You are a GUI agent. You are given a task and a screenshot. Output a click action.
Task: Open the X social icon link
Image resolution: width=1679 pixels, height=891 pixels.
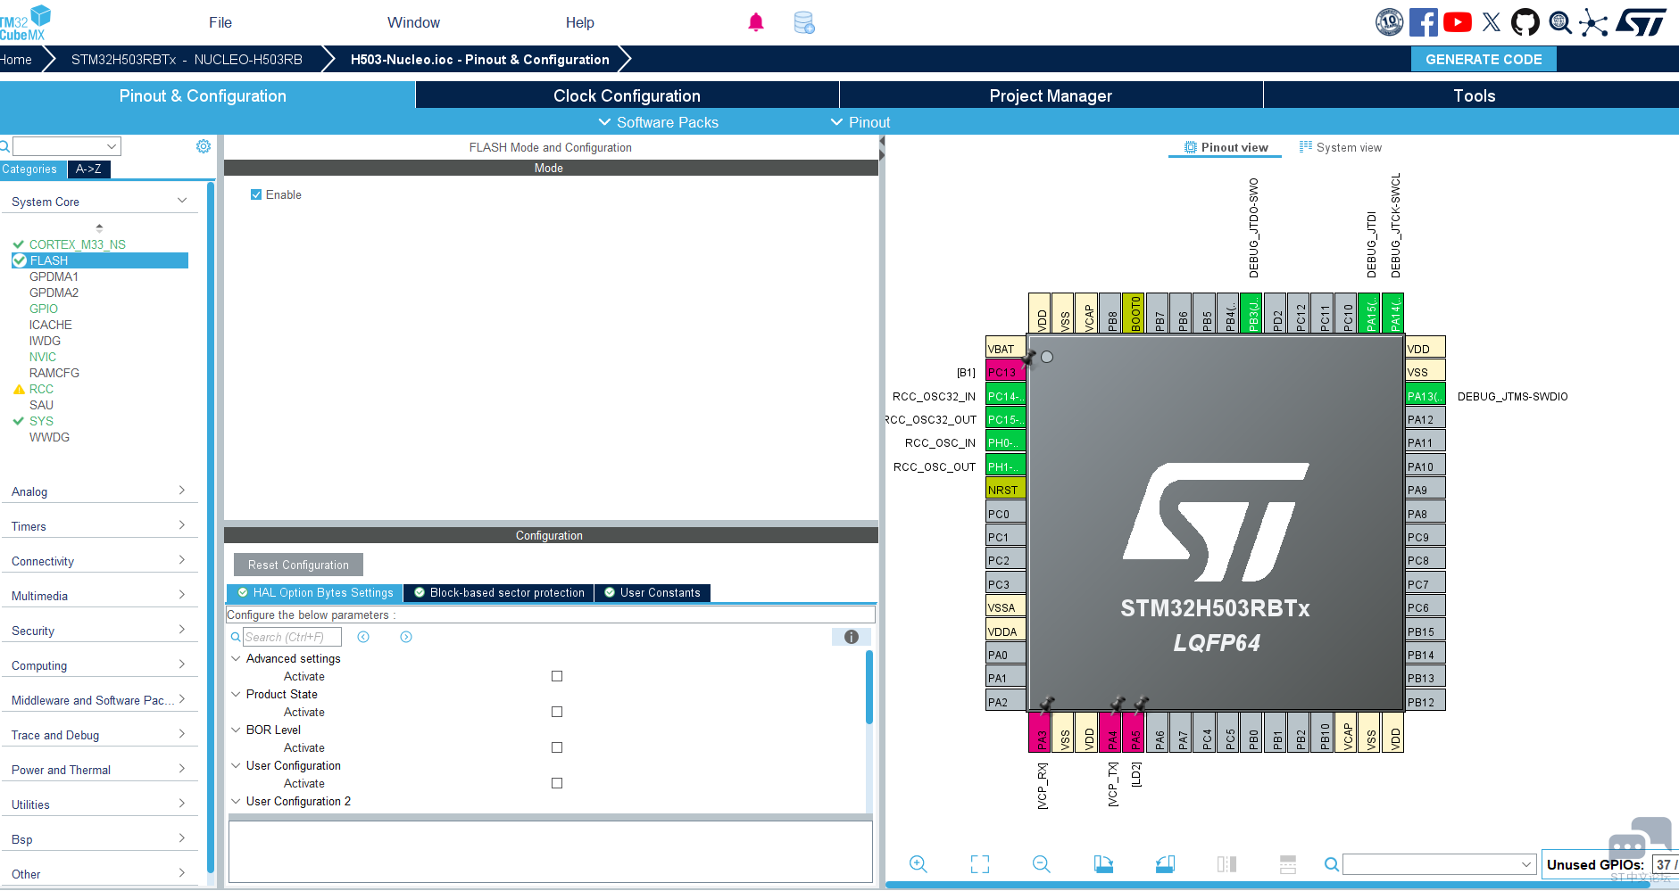pyautogui.click(x=1492, y=22)
